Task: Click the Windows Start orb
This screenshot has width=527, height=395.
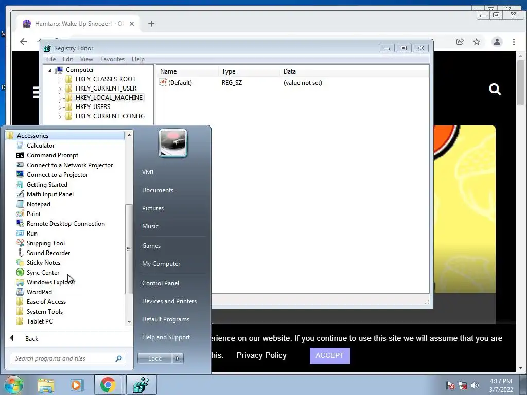Action: 13,385
